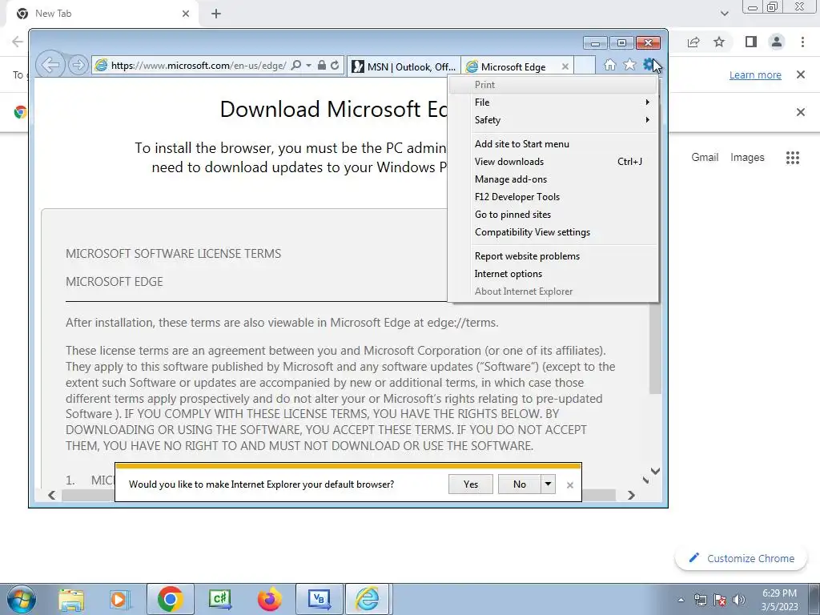Open Compatibility View settings
Screen dimensions: 820x615
click(553, 232)
